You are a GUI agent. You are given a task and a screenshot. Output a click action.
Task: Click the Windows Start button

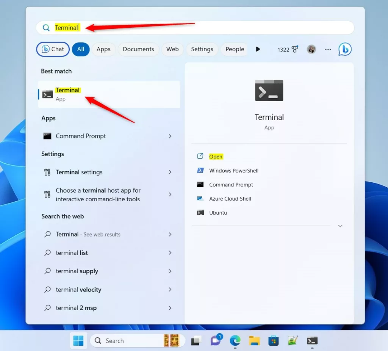coord(78,341)
